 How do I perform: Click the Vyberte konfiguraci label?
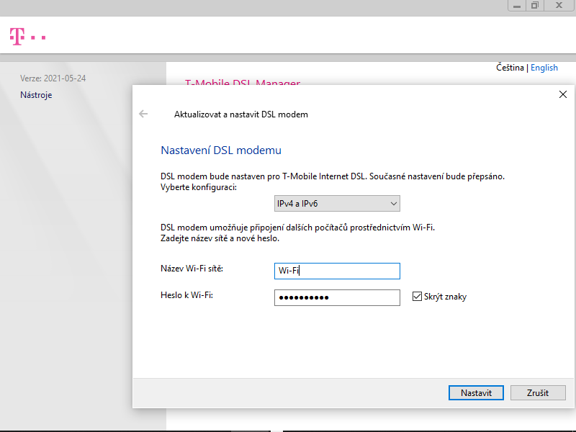point(199,187)
